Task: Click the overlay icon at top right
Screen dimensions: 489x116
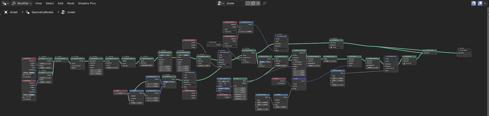Action: tap(480, 3)
